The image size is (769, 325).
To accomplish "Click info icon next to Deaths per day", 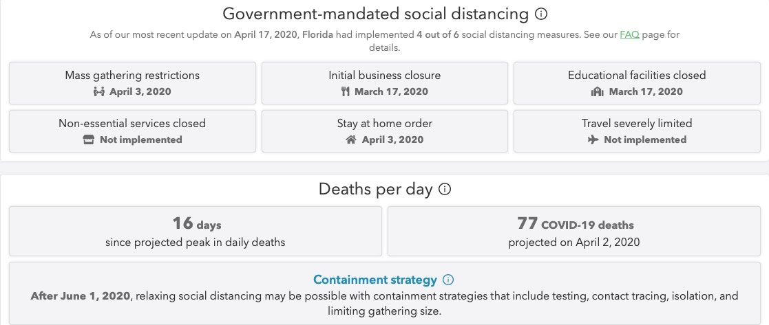I will coord(444,189).
